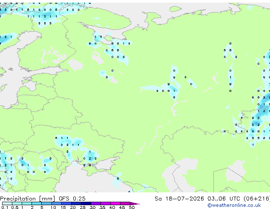Click the 1 mm legend swatch
Image resolution: width=270 pixels, height=209 pixels.
(x=27, y=203)
